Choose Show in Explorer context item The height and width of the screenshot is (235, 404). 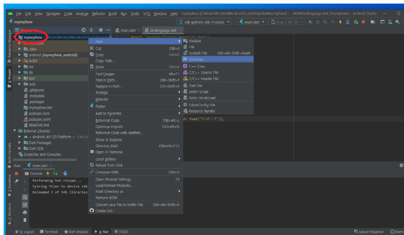pyautogui.click(x=135, y=140)
